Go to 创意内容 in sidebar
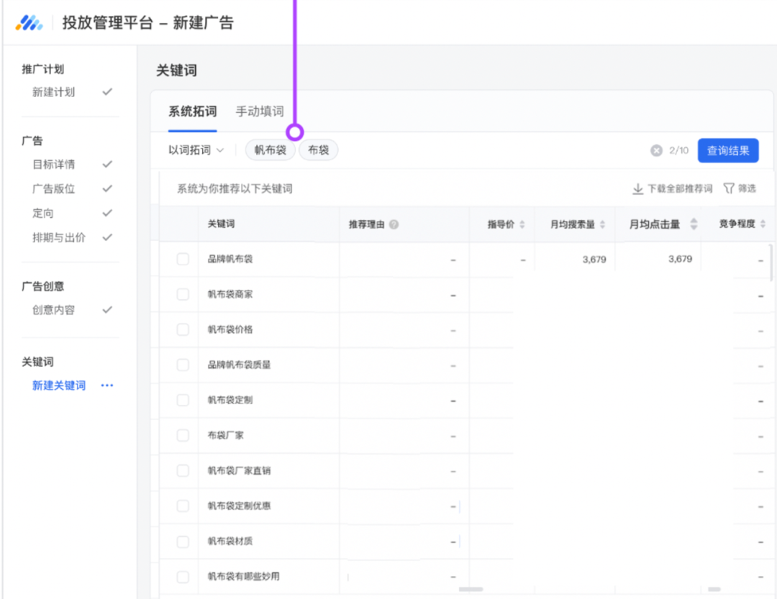 coord(54,310)
